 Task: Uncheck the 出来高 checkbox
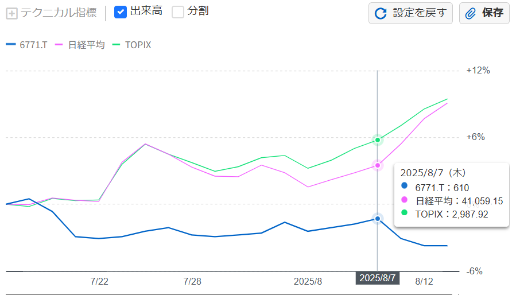tap(121, 12)
